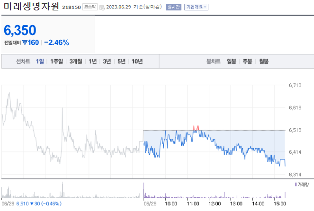The width and height of the screenshot is (314, 211).
Task: Select the 3개월 line chart tab
Action: click(76, 62)
